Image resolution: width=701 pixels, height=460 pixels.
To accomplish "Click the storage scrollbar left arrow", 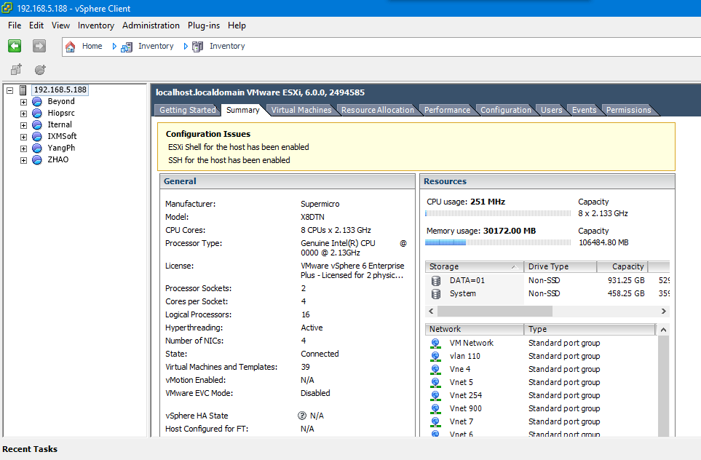I will pos(431,311).
